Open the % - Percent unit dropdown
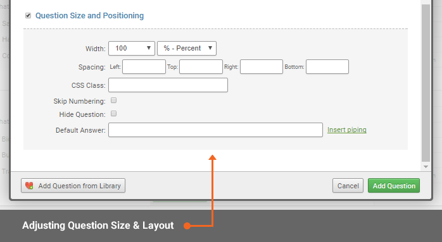Screen dimensions: 442x242 coord(187,48)
